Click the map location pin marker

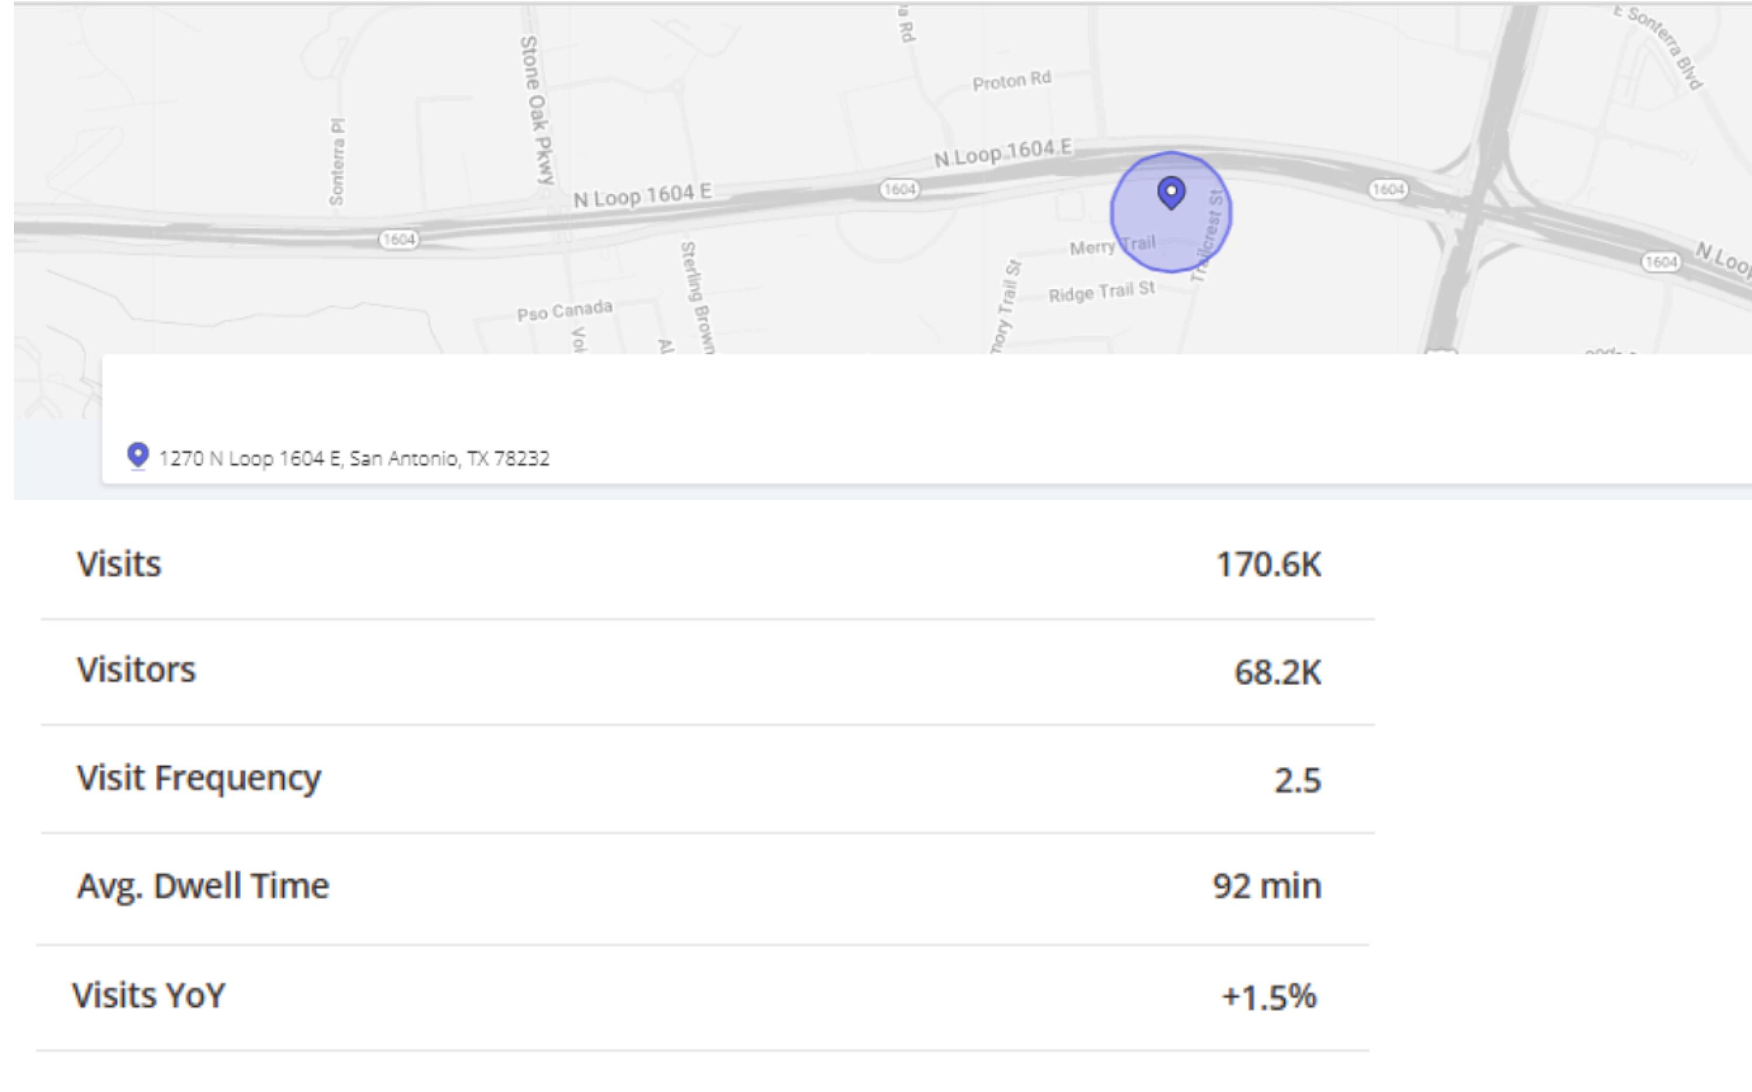click(1171, 193)
